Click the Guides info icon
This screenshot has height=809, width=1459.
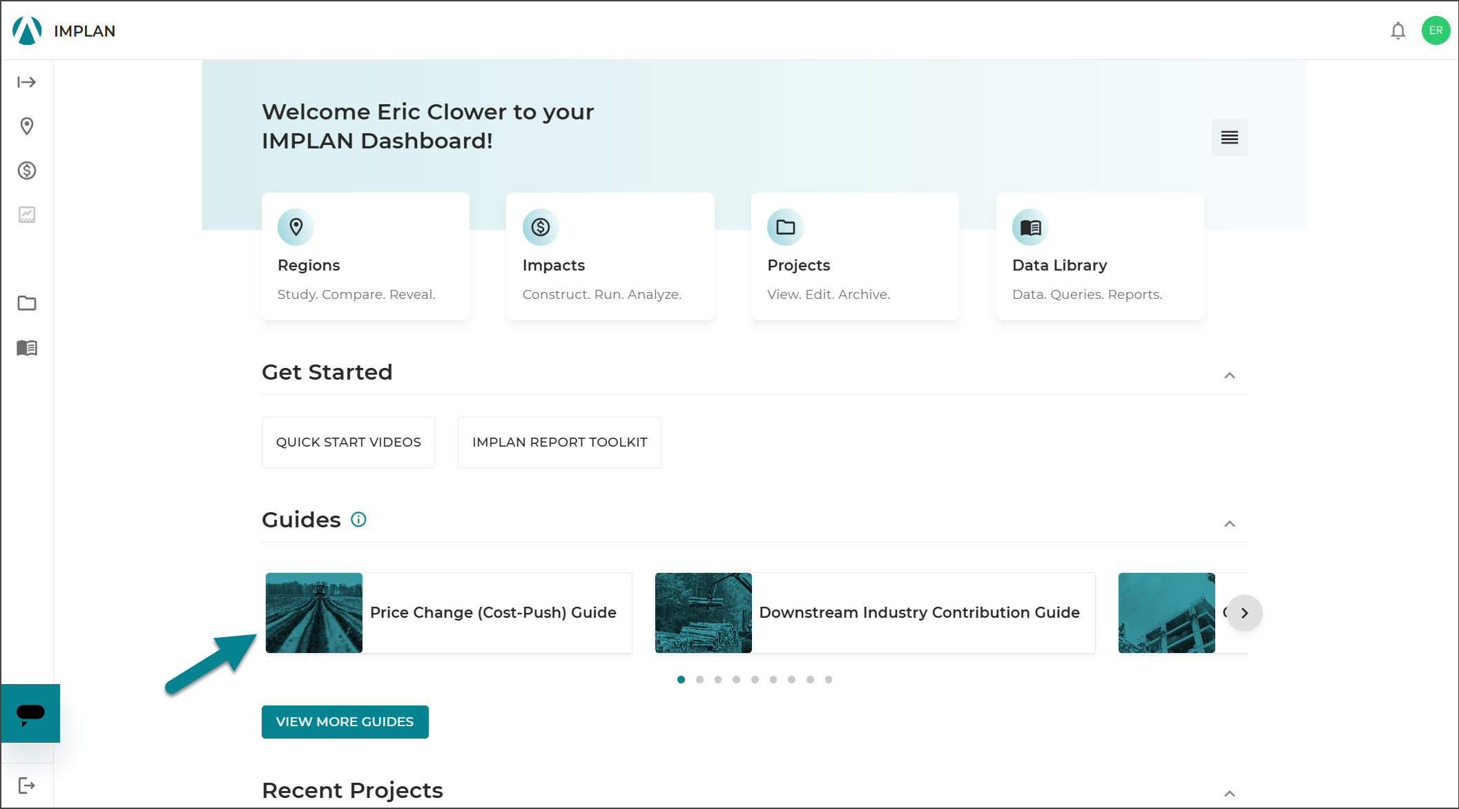tap(358, 519)
